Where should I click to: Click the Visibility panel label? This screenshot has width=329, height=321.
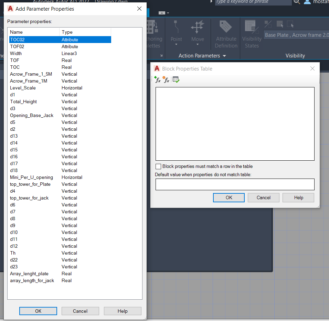pyautogui.click(x=296, y=55)
